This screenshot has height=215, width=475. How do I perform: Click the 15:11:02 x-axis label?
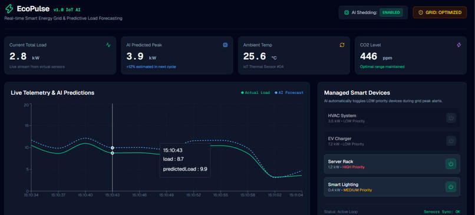click(x=275, y=196)
